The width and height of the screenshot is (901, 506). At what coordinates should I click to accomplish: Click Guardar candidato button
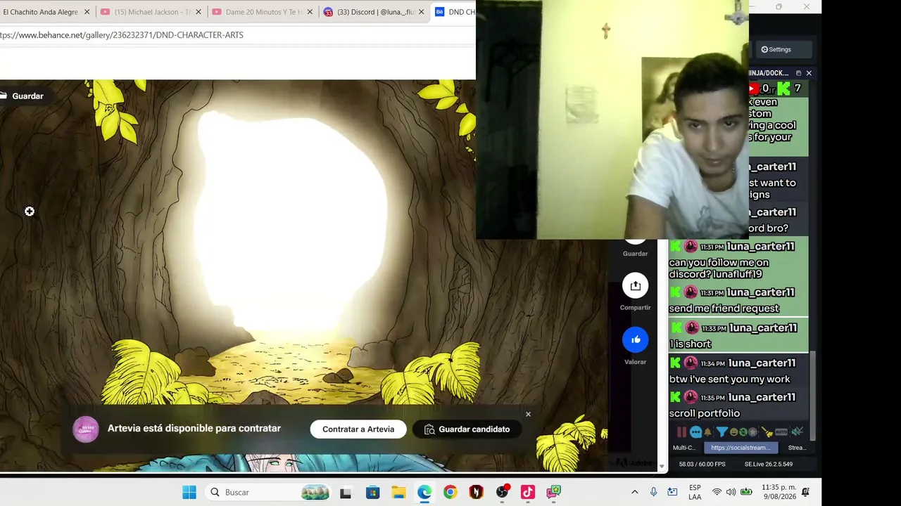click(467, 429)
